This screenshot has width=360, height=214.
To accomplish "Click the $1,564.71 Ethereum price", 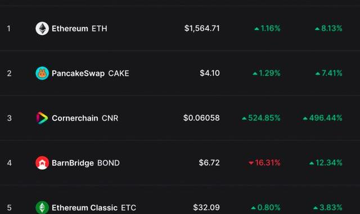I will (x=202, y=29).
